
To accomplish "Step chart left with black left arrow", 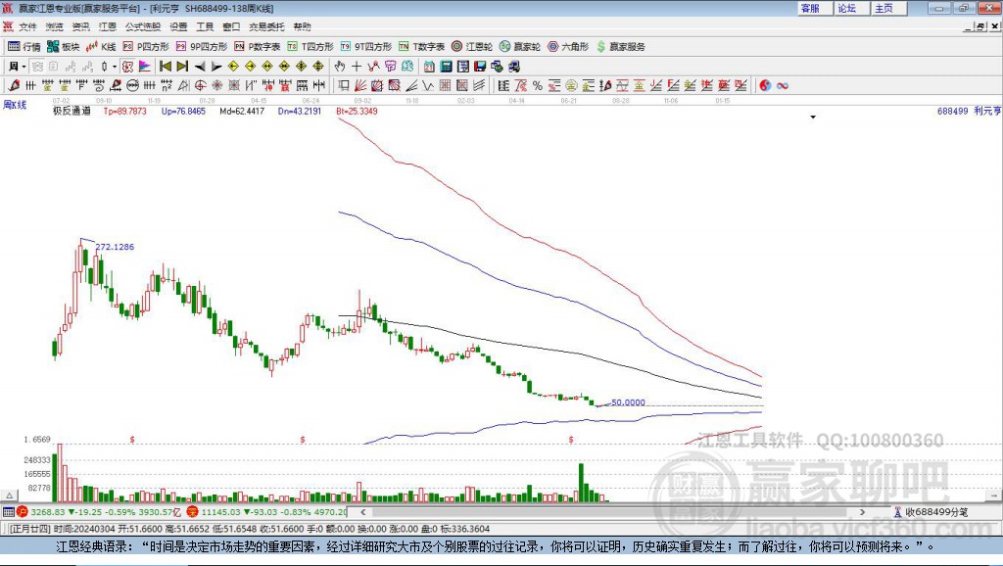I will pyautogui.click(x=200, y=67).
